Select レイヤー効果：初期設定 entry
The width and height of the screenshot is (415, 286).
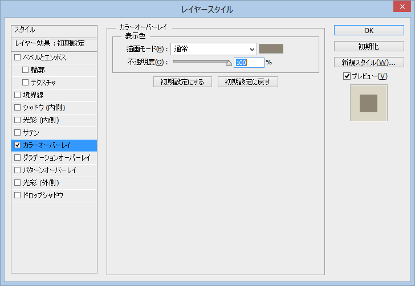coord(54,43)
